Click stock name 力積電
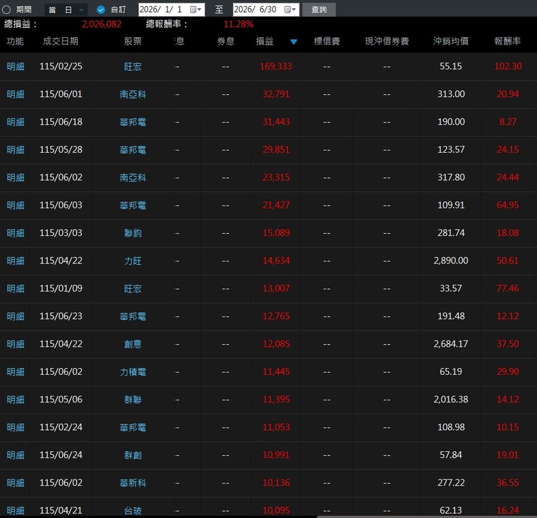 (x=133, y=371)
